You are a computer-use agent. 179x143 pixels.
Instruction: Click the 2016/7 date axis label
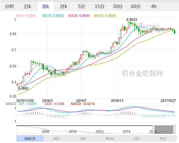click(x=81, y=101)
